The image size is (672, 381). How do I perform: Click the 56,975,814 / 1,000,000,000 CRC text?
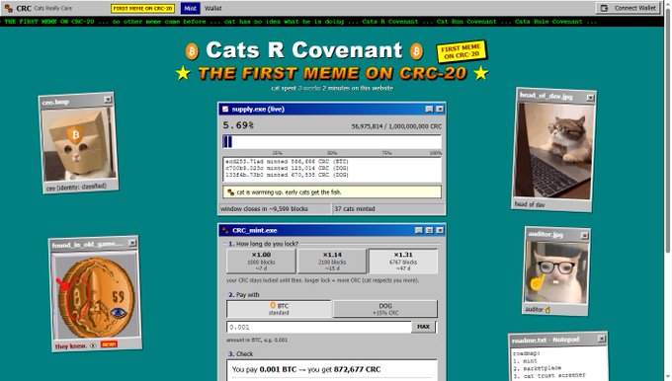(396, 126)
